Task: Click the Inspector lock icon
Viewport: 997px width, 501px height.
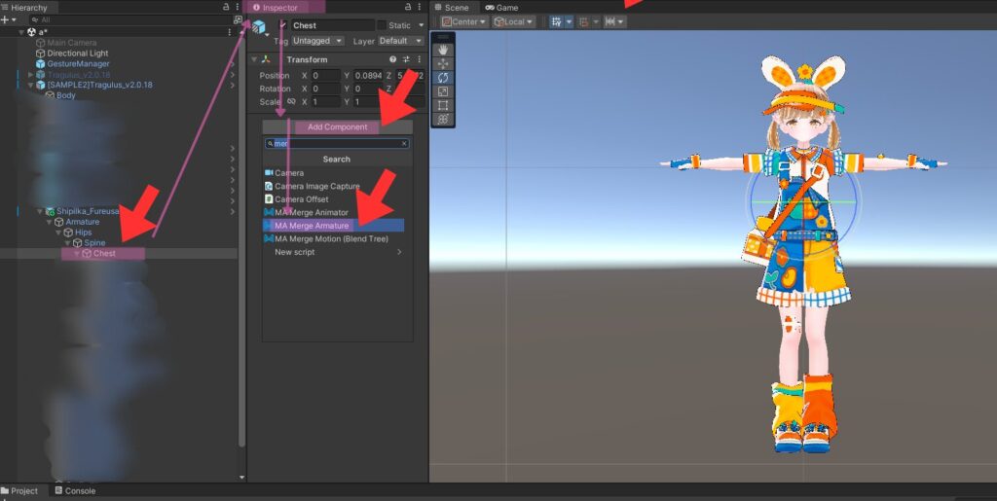Action: [408, 8]
